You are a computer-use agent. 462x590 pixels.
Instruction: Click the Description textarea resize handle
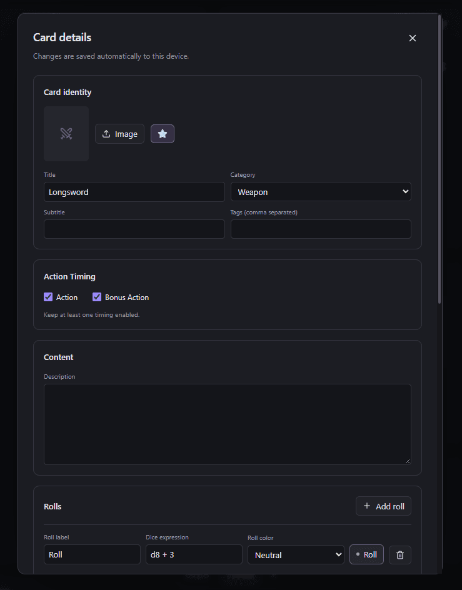pos(408,461)
